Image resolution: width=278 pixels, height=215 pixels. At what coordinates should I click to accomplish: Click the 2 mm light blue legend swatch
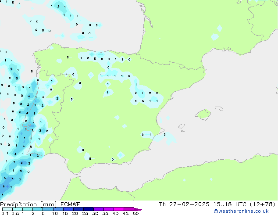(37, 209)
